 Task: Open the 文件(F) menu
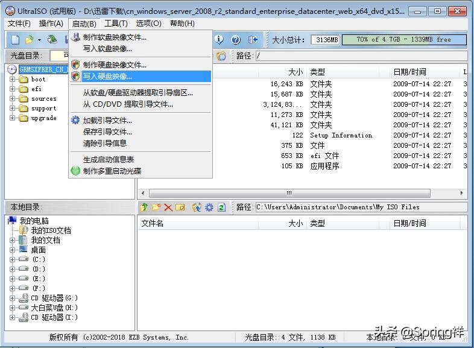tap(19, 24)
